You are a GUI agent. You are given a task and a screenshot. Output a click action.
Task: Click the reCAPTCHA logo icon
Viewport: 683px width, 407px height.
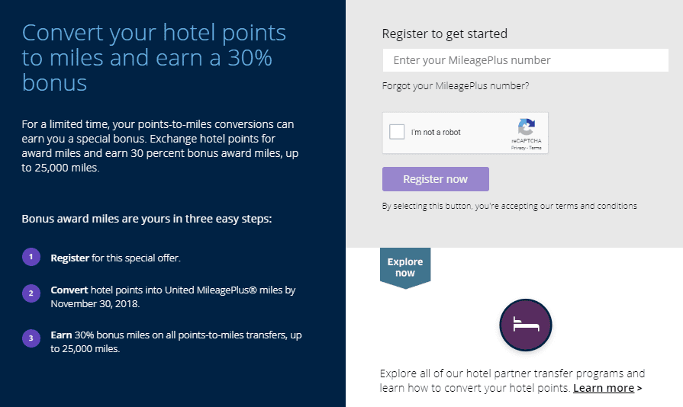526,127
